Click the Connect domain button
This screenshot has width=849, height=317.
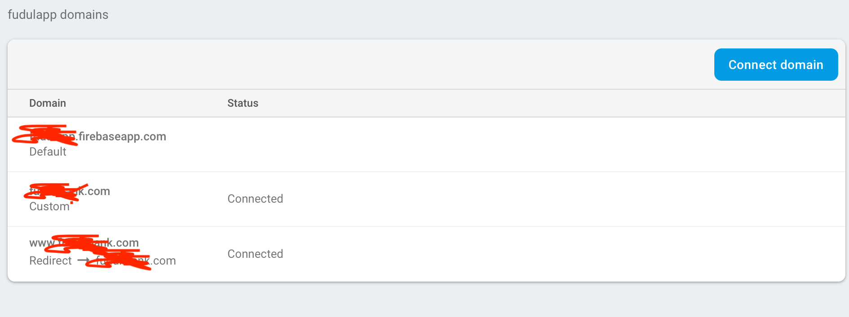[x=775, y=64]
